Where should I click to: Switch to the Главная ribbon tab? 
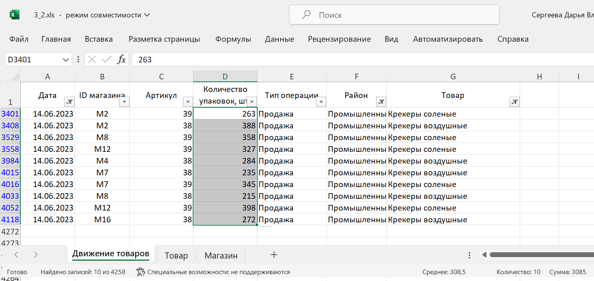click(56, 39)
